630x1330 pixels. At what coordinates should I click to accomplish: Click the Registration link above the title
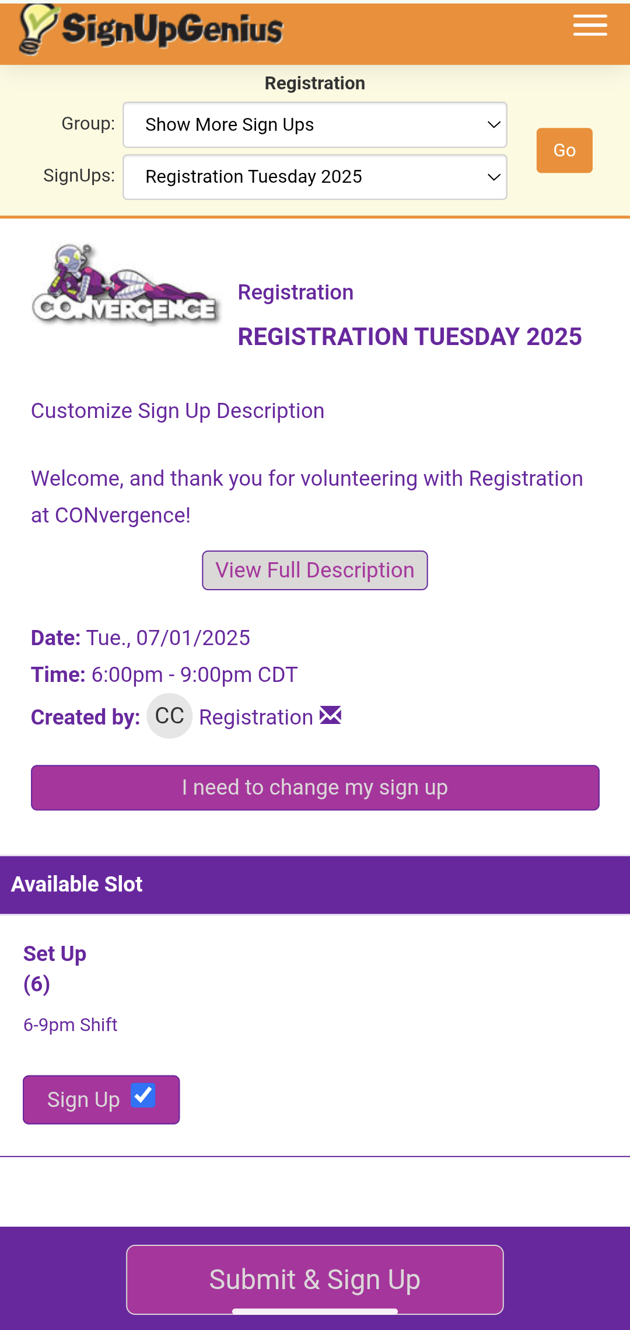(296, 293)
